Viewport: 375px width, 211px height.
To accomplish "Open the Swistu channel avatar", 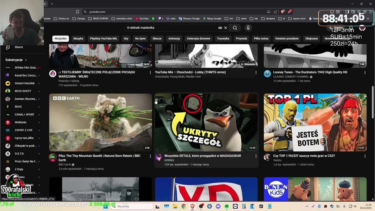I will click(x=267, y=157).
